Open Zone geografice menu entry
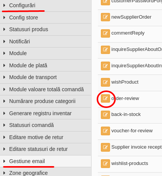The height and width of the screenshot is (176, 162). [x=28, y=173]
